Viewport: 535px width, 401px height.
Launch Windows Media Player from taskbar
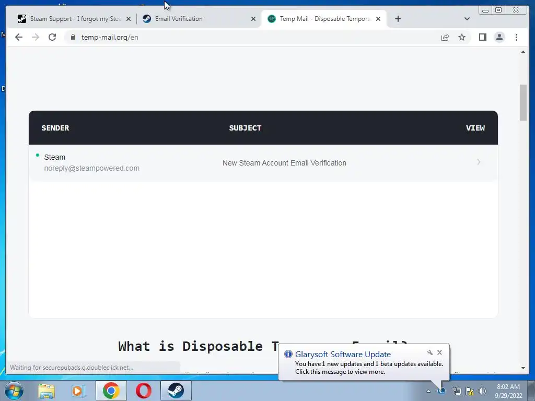pos(78,391)
